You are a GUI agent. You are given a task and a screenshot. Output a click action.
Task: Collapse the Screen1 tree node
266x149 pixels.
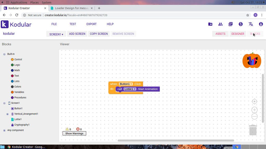pos(4,103)
